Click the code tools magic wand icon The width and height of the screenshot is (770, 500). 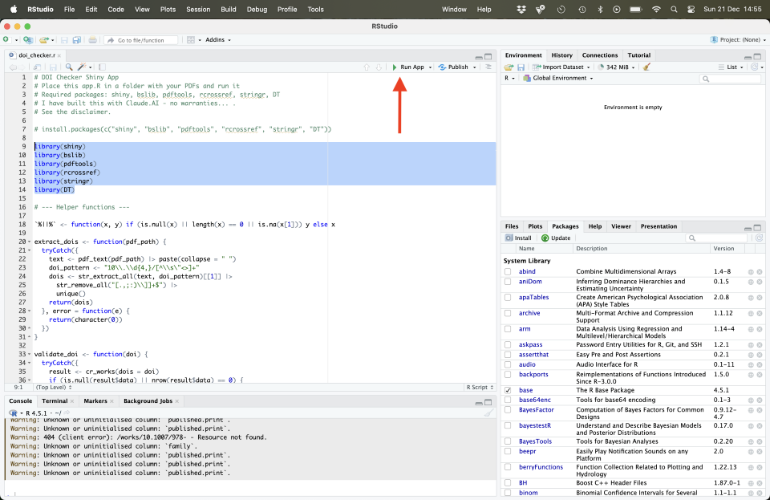(x=80, y=67)
